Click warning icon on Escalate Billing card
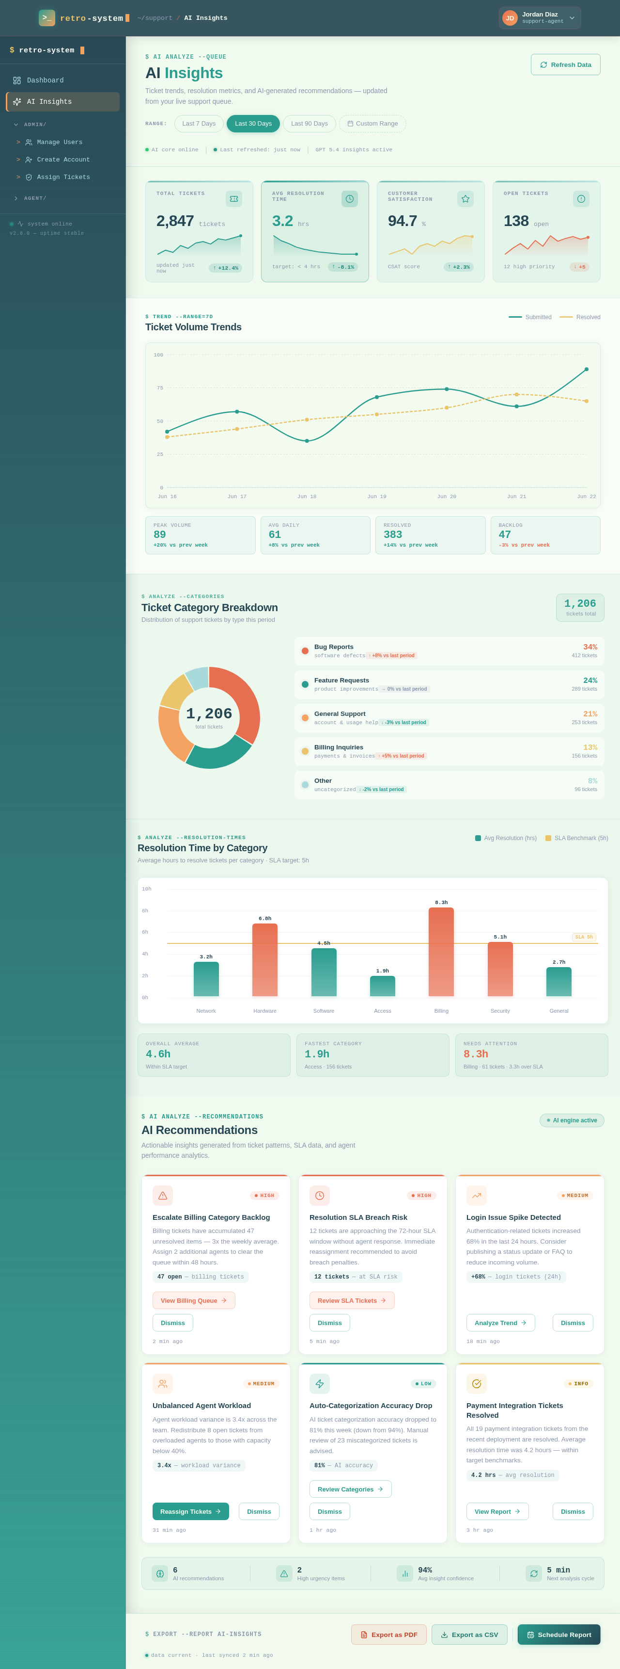Viewport: 620px width, 1669px height. pyautogui.click(x=162, y=1196)
